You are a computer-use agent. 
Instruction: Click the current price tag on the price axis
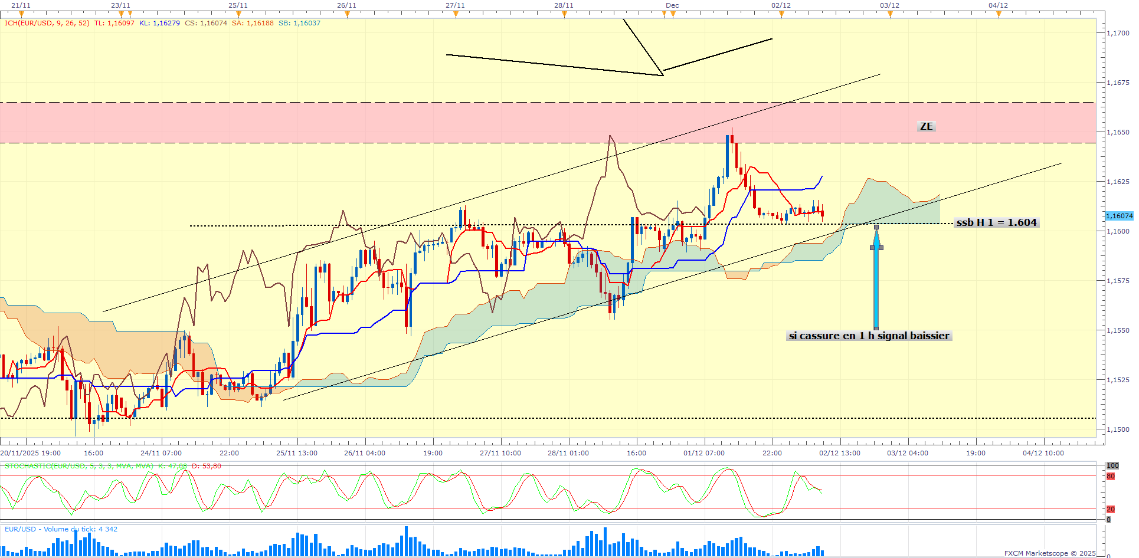click(x=1119, y=216)
